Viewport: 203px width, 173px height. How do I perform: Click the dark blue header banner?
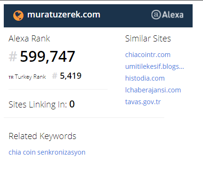98,16
